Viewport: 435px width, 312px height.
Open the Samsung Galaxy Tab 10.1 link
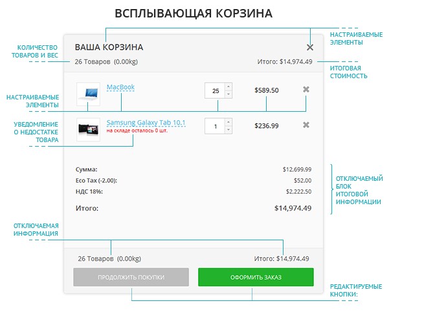click(x=146, y=122)
